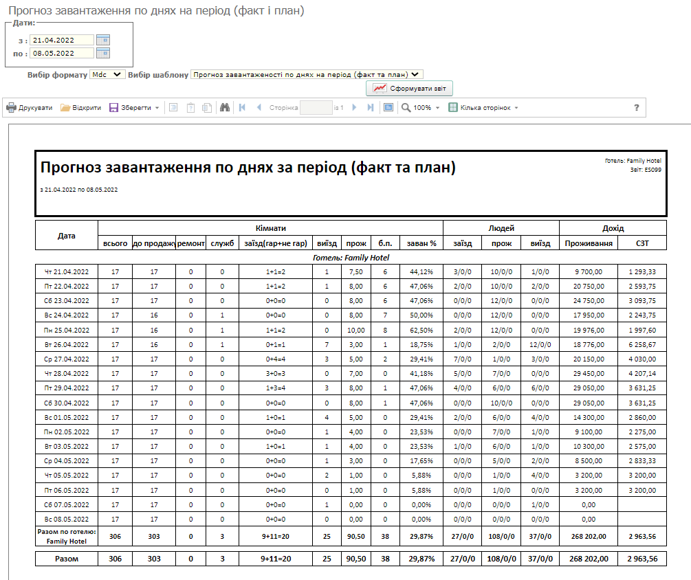The width and height of the screenshot is (691, 580).
Task: Click Відкрити to open a report file
Action: pos(80,108)
